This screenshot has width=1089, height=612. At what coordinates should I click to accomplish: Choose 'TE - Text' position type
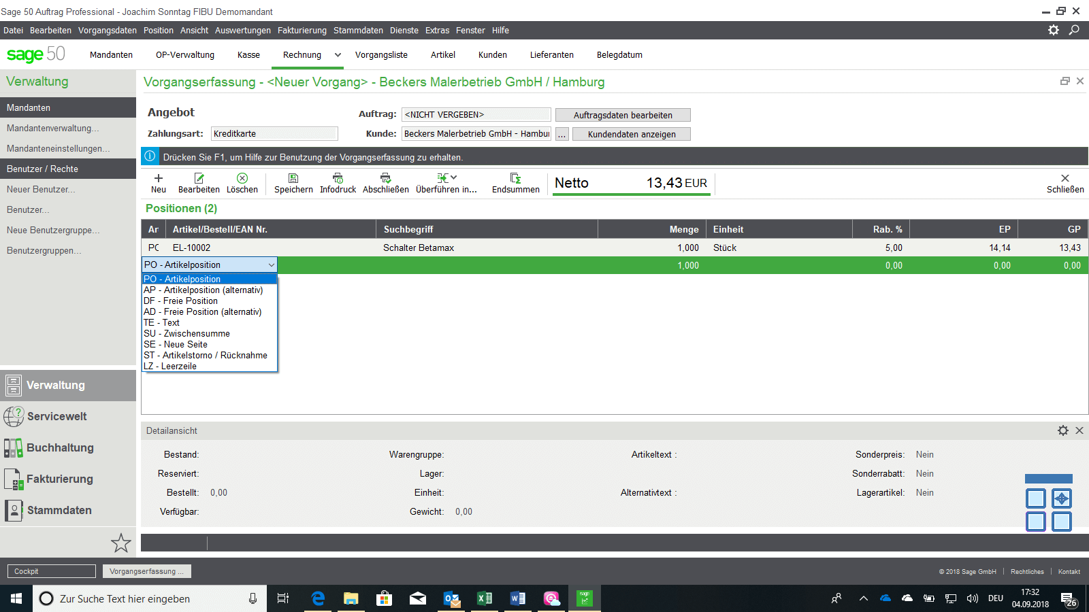point(162,323)
